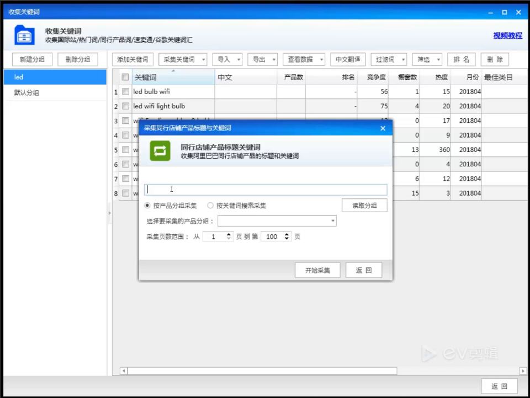Tick the checkbox for led bulb wifi

click(125, 92)
